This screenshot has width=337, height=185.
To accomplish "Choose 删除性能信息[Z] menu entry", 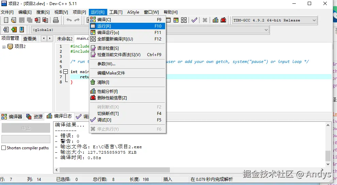I will [128, 98].
